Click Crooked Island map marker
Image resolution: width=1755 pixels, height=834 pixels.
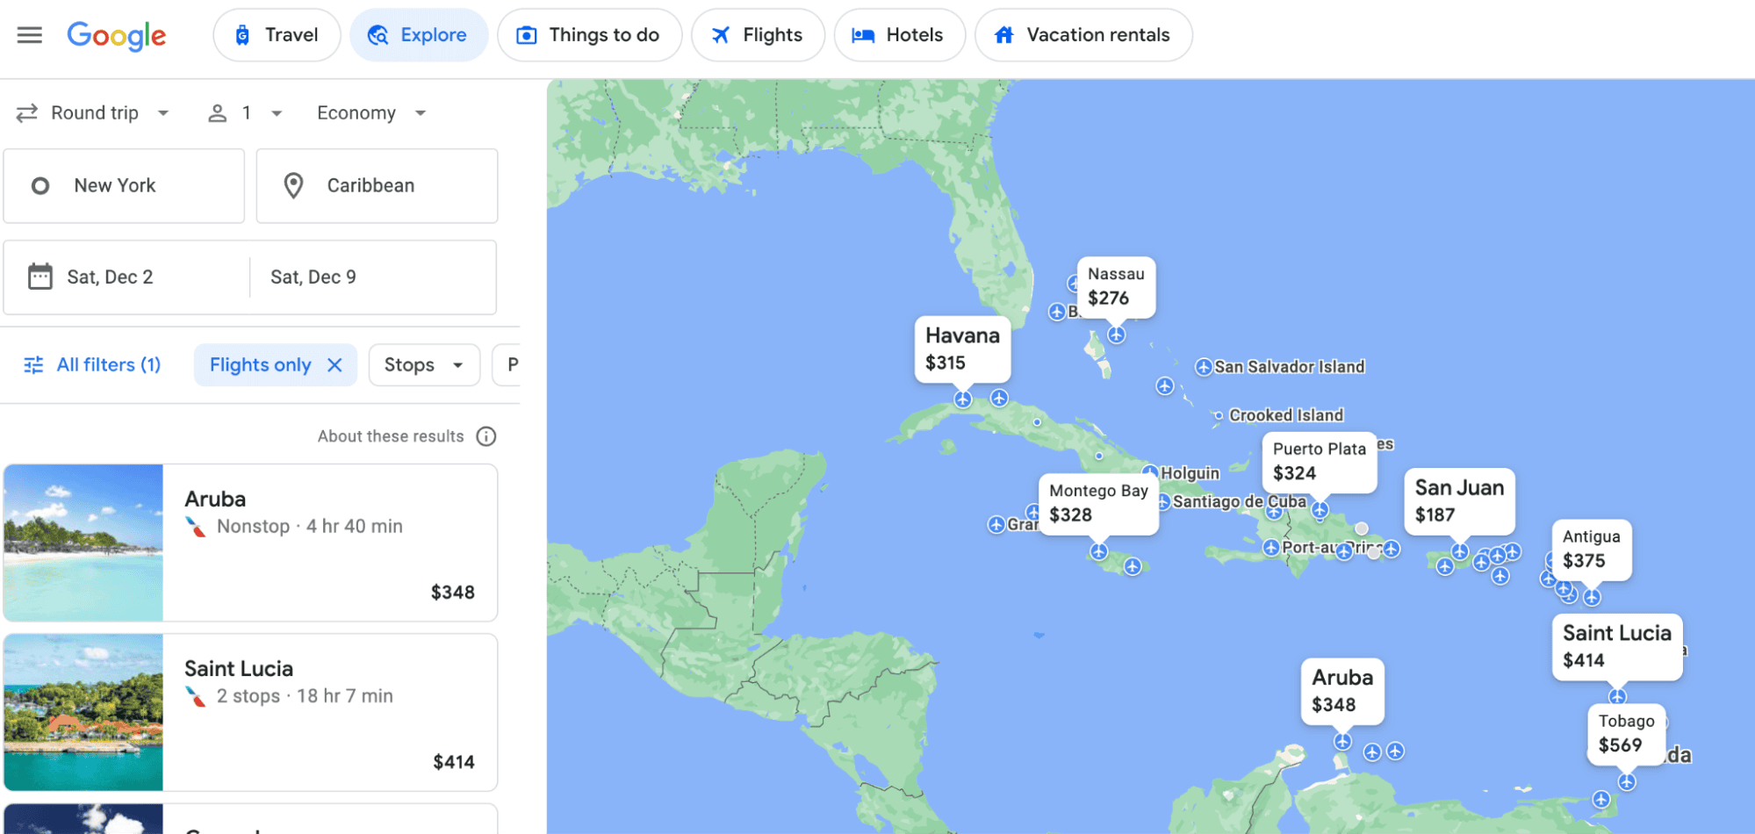pyautogui.click(x=1219, y=415)
